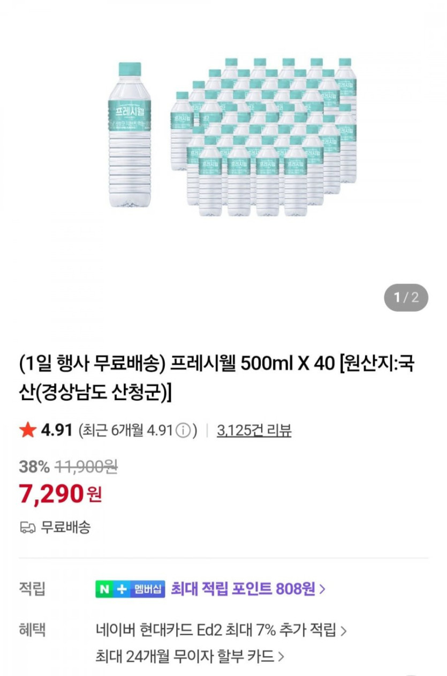Click the crossed-out 11,900원 original price
447x676 pixels.
point(86,467)
